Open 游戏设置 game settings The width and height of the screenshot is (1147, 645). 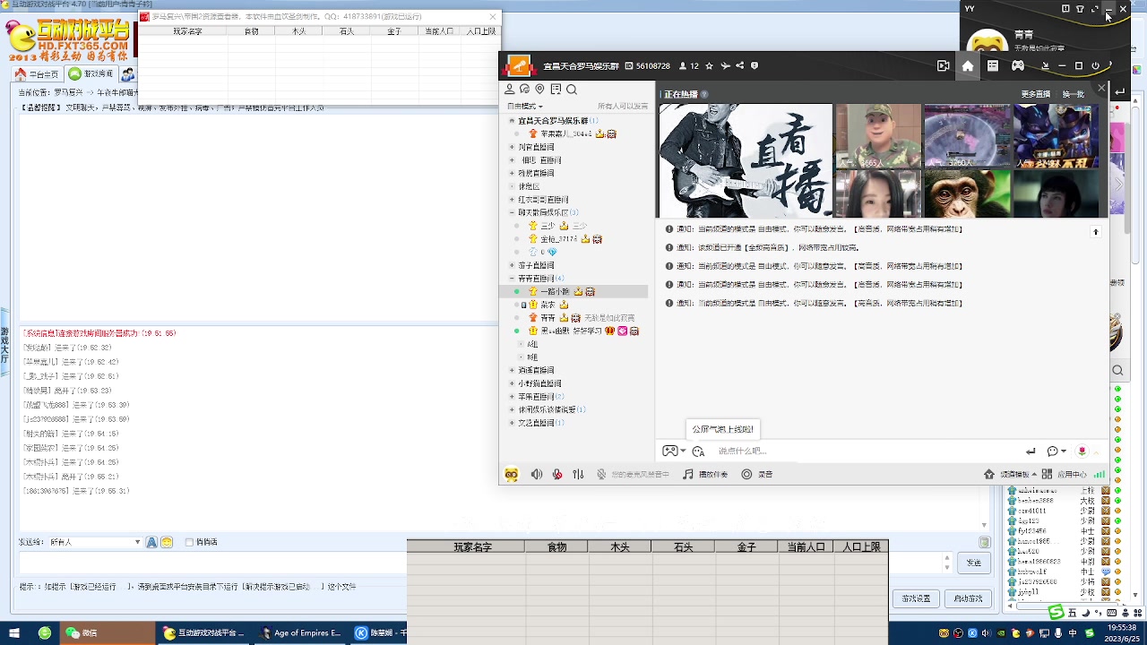pyautogui.click(x=916, y=598)
